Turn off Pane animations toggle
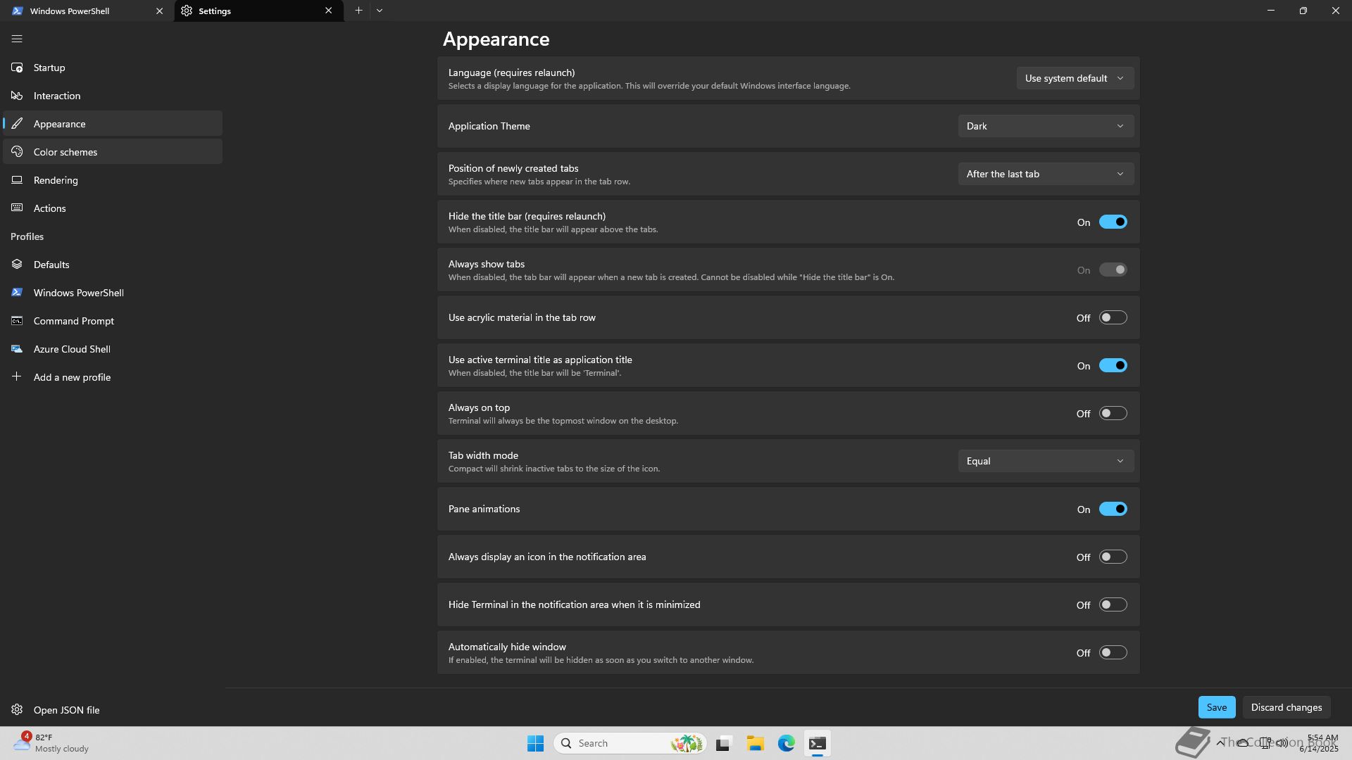 point(1113,509)
